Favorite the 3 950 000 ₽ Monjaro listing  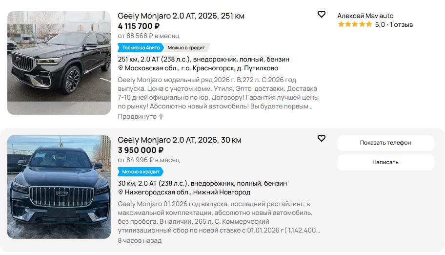point(321,138)
